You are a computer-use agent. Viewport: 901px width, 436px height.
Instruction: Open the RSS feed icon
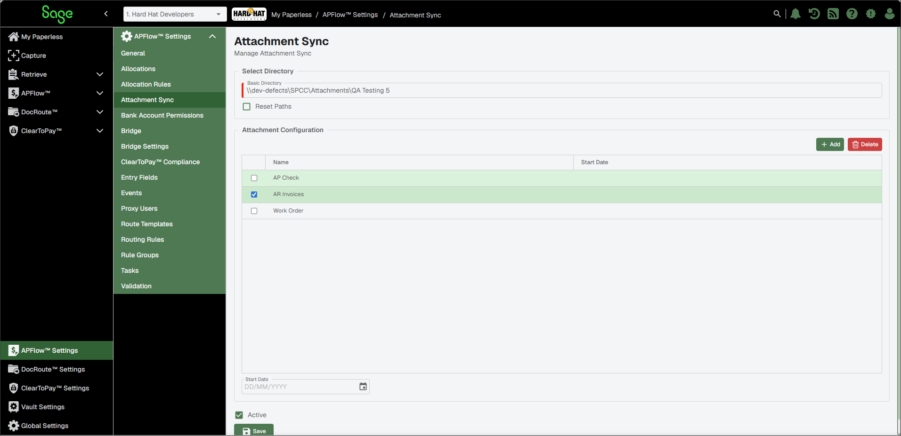coord(833,14)
